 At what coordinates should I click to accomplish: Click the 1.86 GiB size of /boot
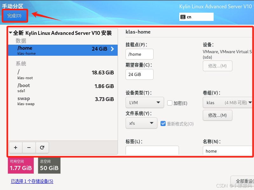pyautogui.click(x=104, y=86)
